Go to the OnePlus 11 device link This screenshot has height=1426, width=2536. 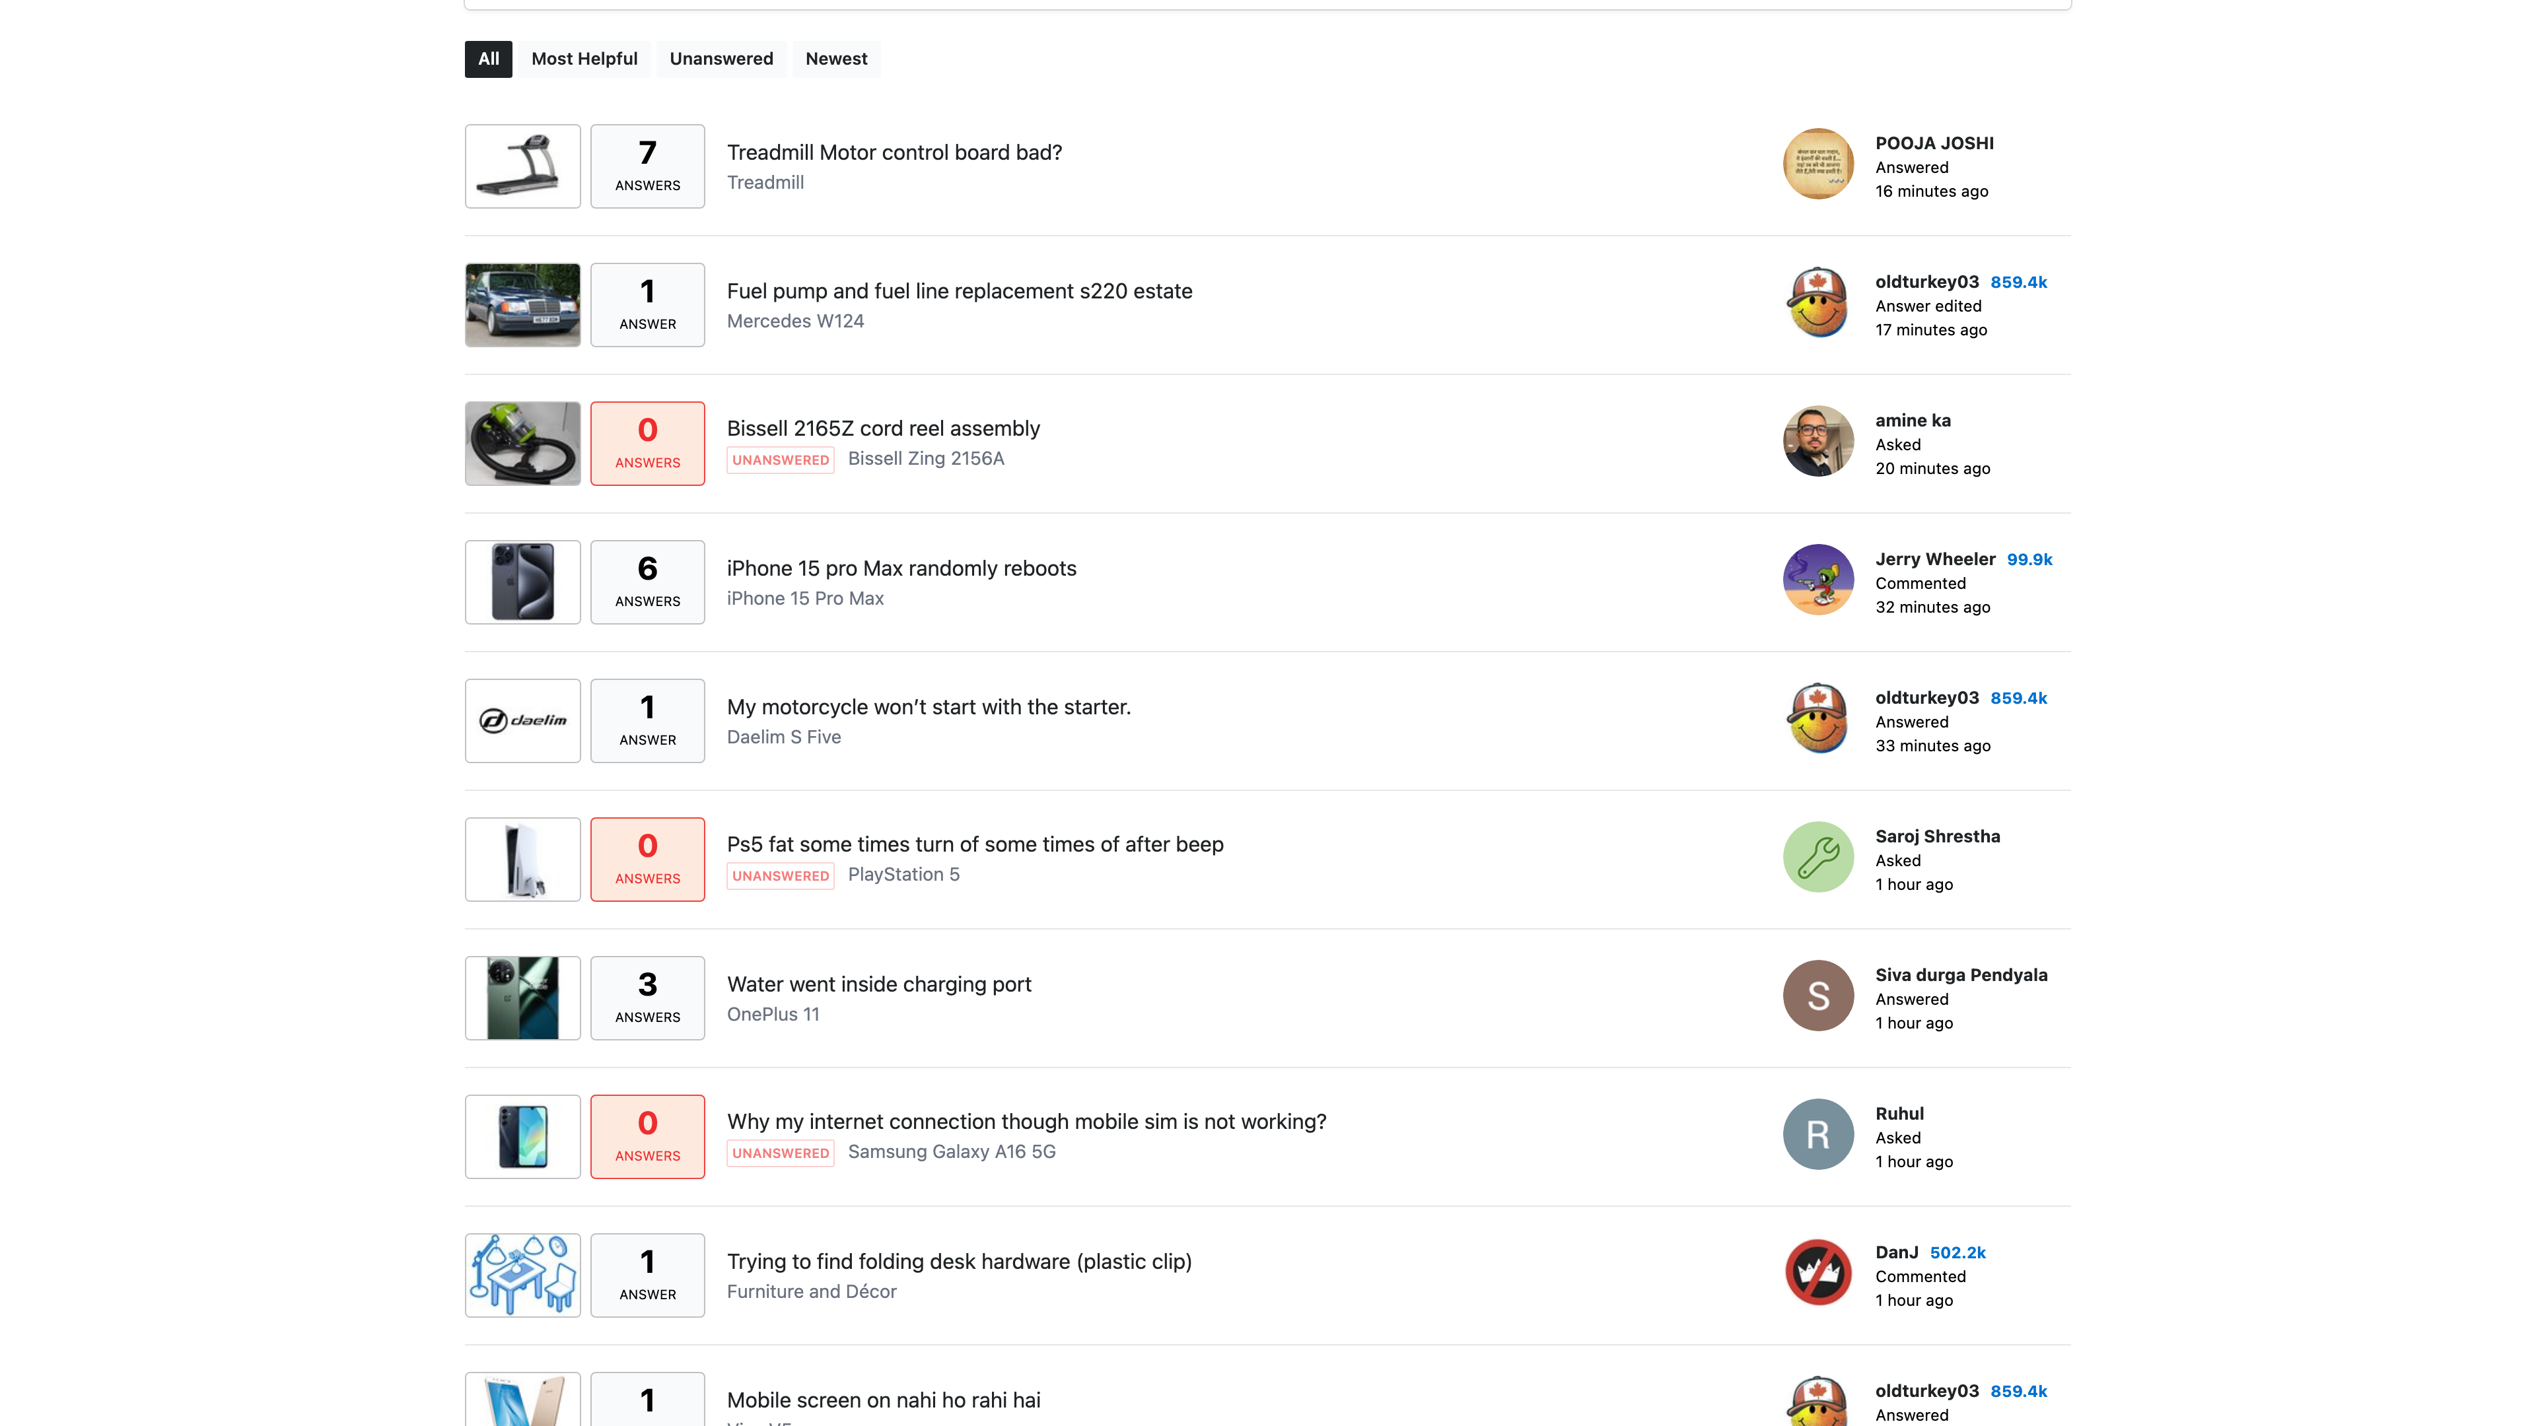pyautogui.click(x=773, y=1015)
